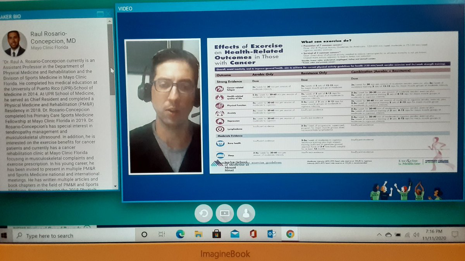Open the video player icon at screen bottom
465x261 pixels.
click(x=225, y=213)
